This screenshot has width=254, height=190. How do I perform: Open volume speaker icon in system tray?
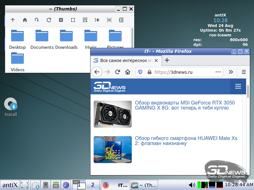tap(192, 185)
